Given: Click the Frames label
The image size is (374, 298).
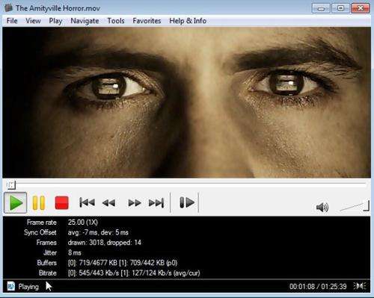Looking at the screenshot, I should pyautogui.click(x=46, y=243).
